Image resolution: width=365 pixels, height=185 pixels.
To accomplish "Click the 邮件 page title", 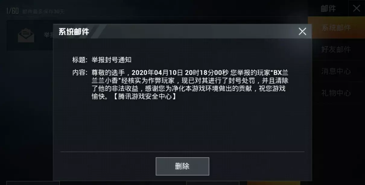I will (328, 9).
